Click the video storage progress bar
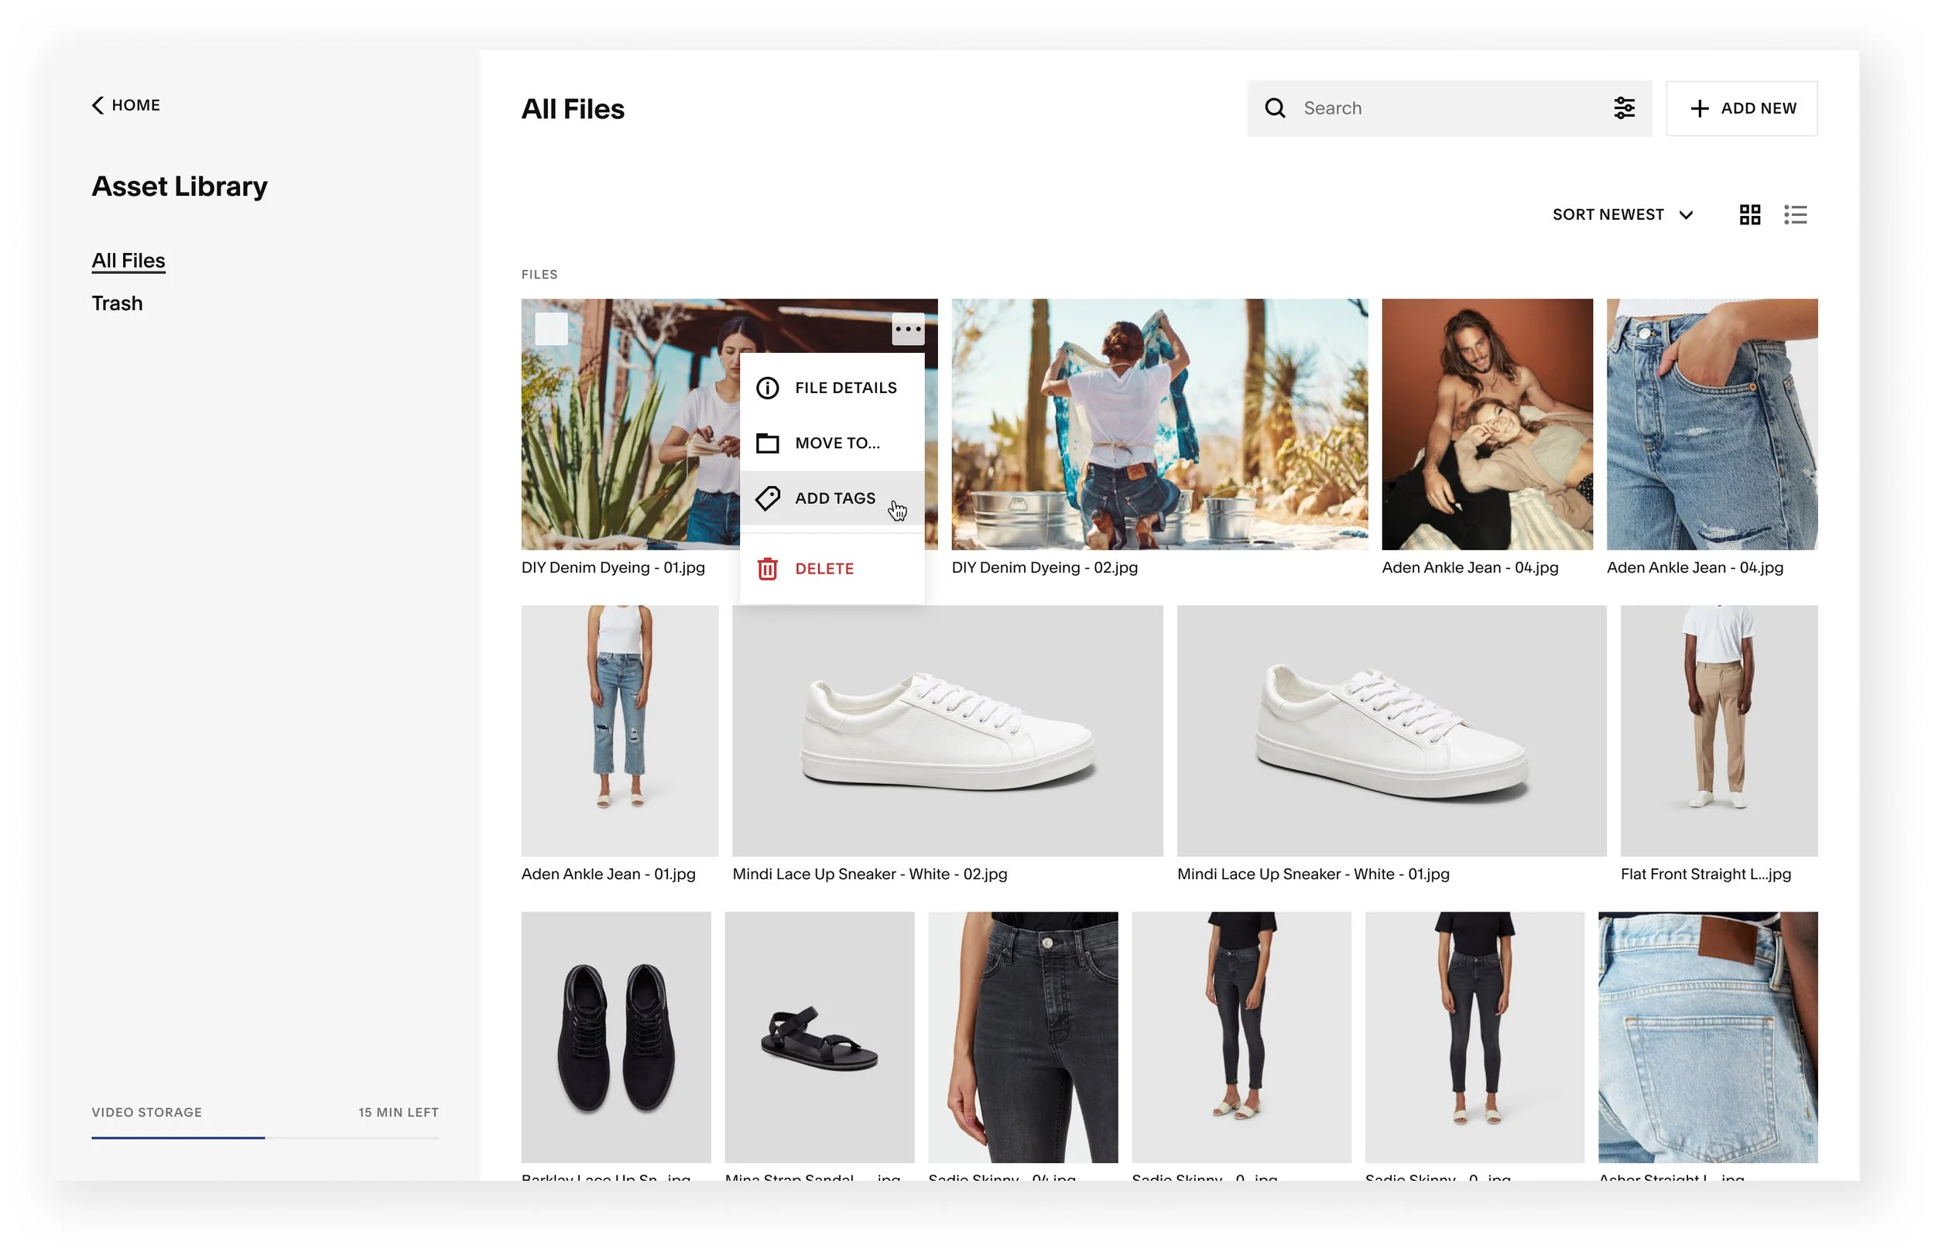The height and width of the screenshot is (1256, 1935). [x=264, y=1138]
